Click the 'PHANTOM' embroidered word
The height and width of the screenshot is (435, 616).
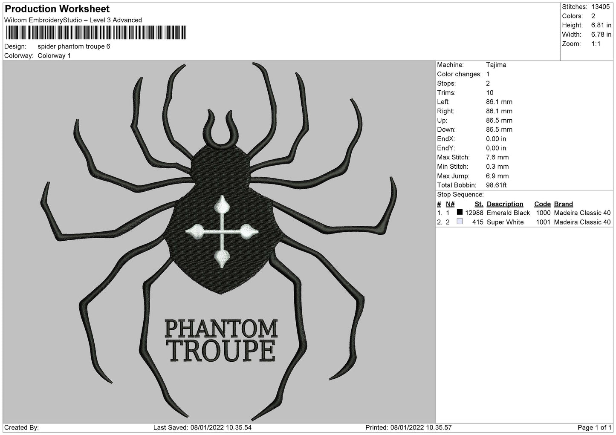(221, 328)
